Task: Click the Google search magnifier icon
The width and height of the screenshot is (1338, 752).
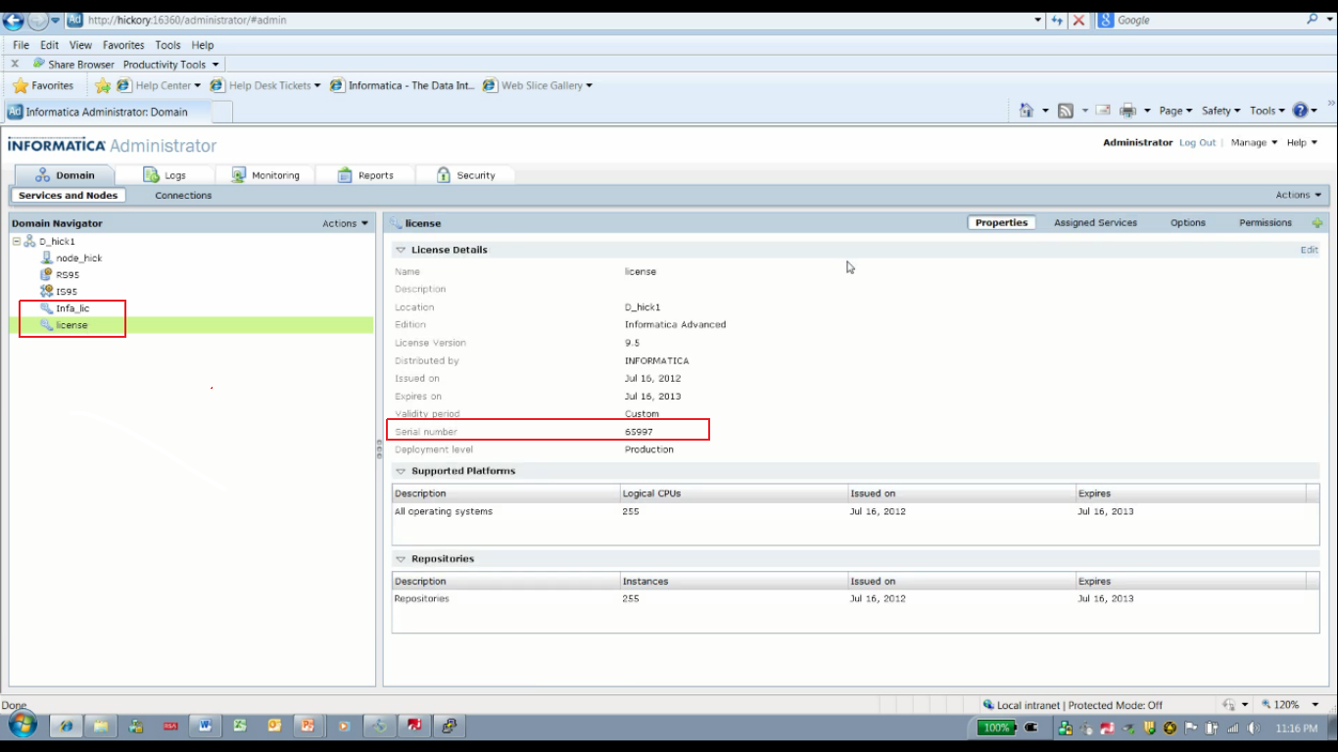Action: coord(1313,20)
